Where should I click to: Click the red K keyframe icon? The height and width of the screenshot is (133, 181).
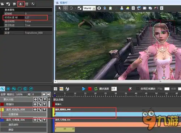(x=130, y=89)
